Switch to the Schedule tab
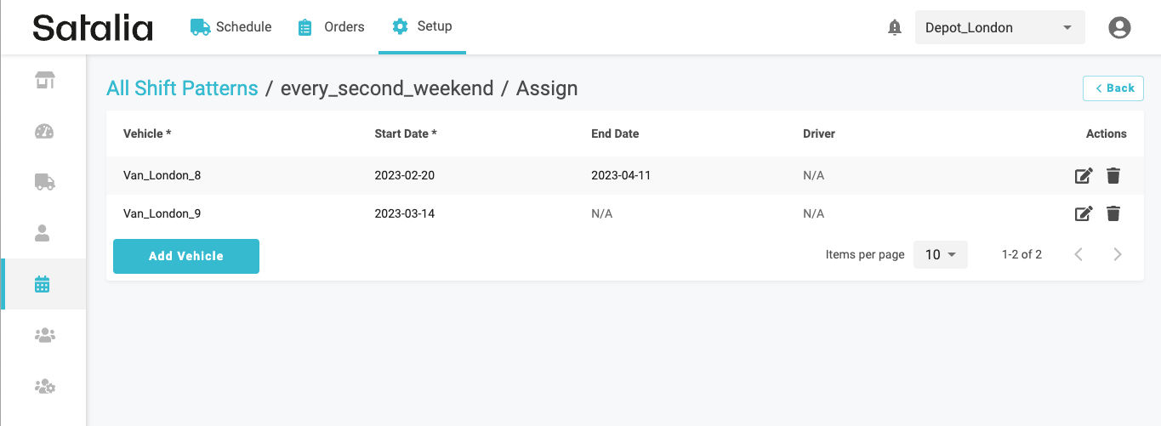Screen dimensions: 1161x426 231,27
